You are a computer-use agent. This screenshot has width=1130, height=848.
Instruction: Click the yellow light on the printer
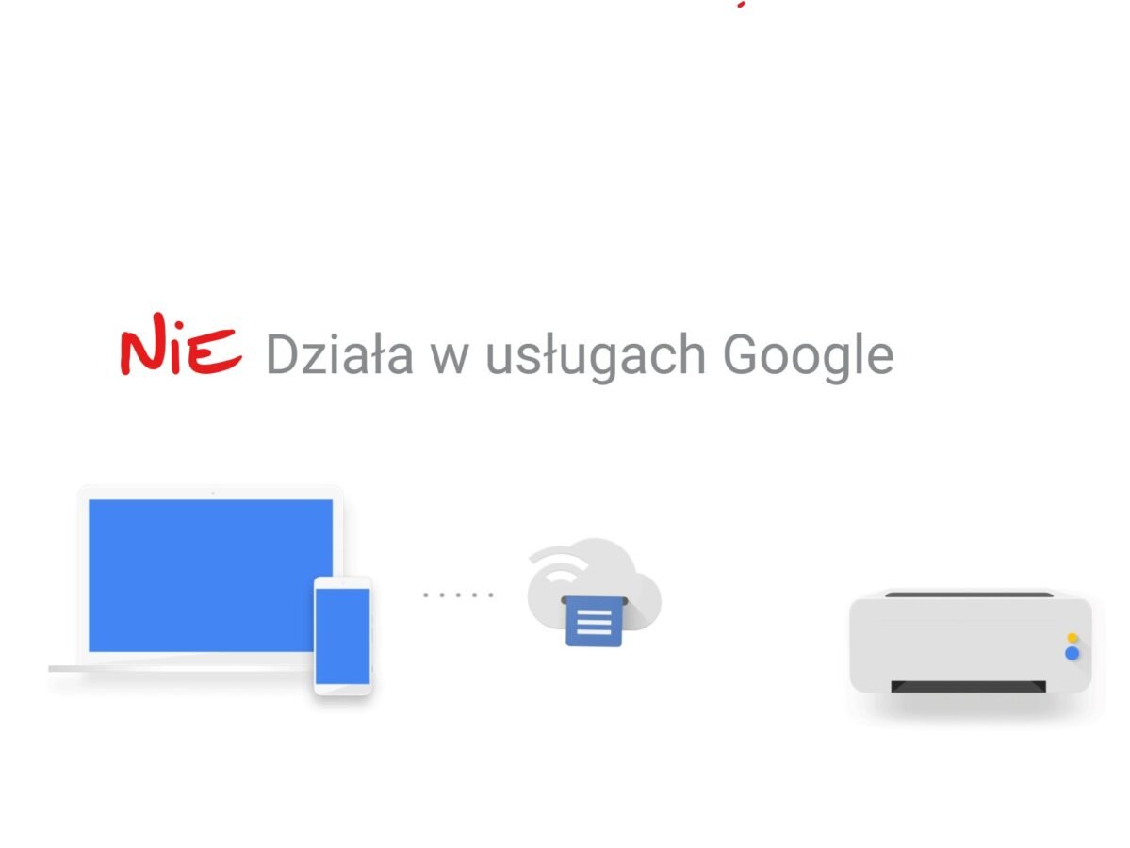click(1073, 638)
